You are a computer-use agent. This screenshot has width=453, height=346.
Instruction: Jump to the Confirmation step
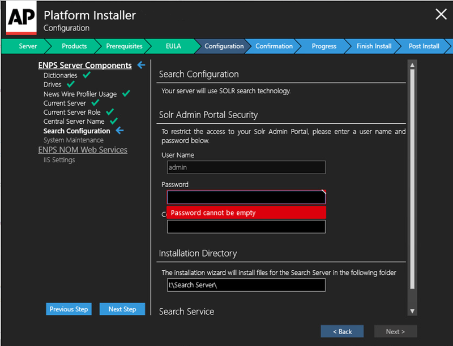coord(274,46)
